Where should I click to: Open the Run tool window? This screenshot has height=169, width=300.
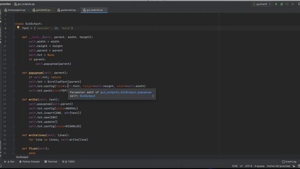tap(9, 161)
